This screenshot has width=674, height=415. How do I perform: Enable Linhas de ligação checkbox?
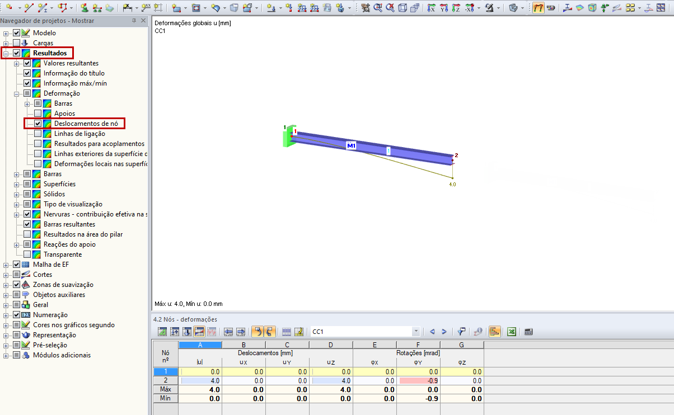(38, 134)
